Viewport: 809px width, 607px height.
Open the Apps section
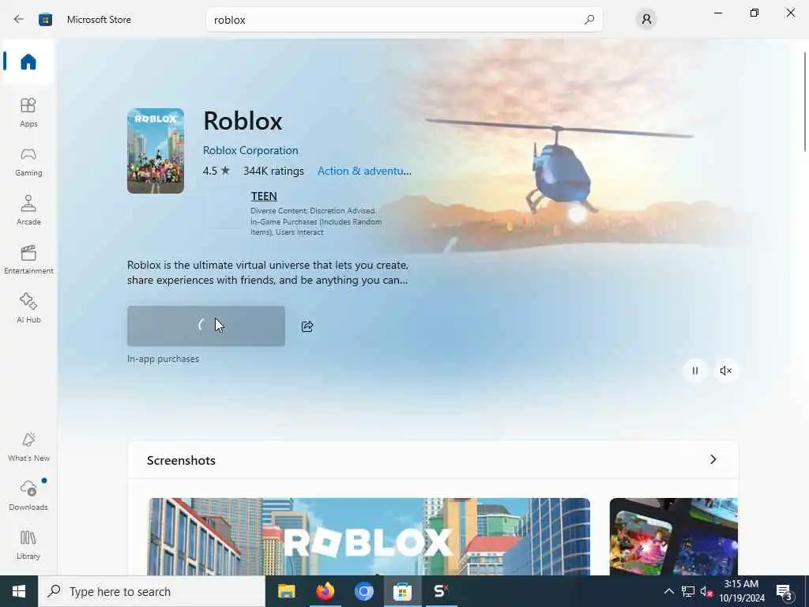click(28, 112)
